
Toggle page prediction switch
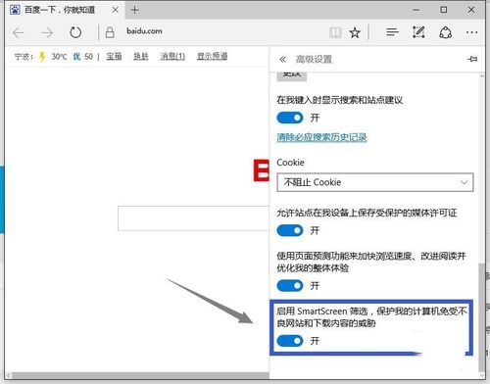click(x=290, y=286)
